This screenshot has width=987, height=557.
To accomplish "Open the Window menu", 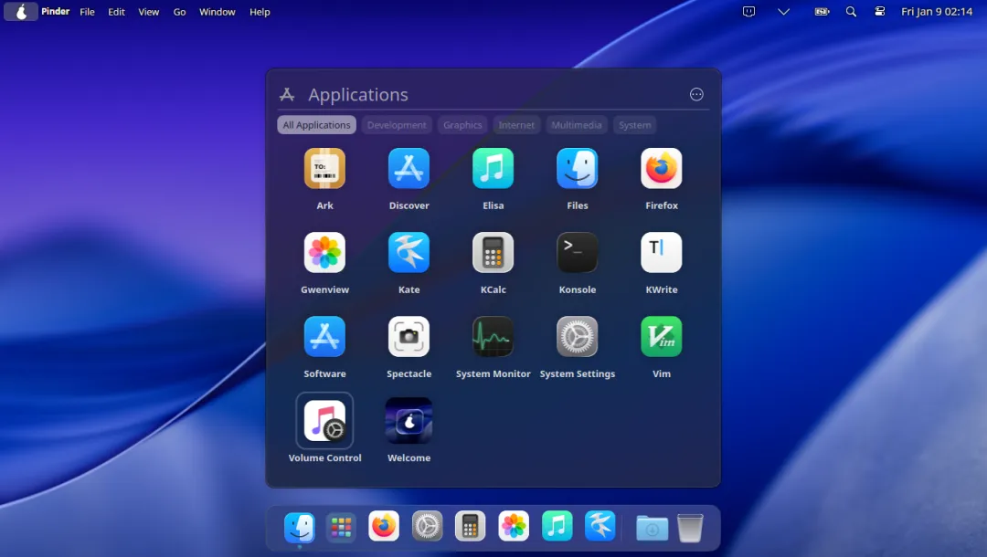I will 218,12.
